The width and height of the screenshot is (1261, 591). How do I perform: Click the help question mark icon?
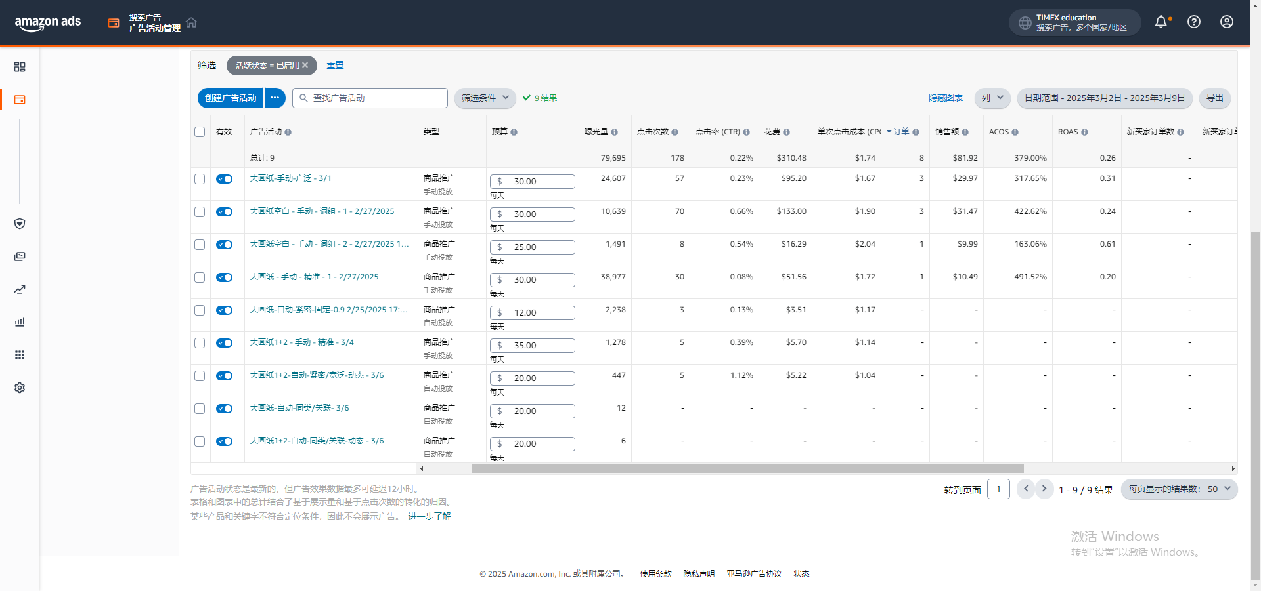coord(1194,22)
